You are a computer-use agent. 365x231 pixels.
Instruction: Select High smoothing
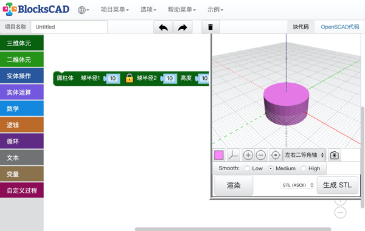[304, 168]
